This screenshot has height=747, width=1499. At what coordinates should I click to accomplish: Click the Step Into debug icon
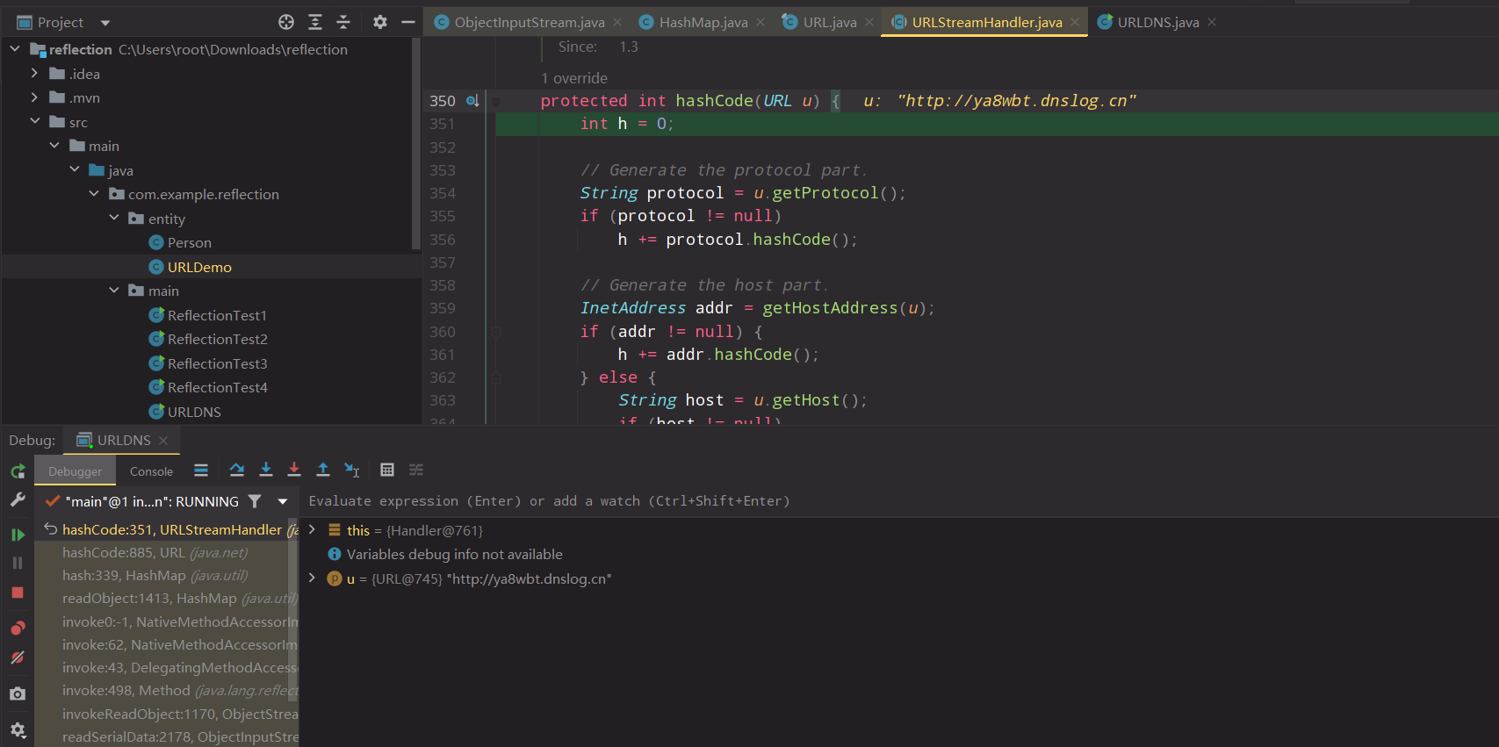click(266, 470)
